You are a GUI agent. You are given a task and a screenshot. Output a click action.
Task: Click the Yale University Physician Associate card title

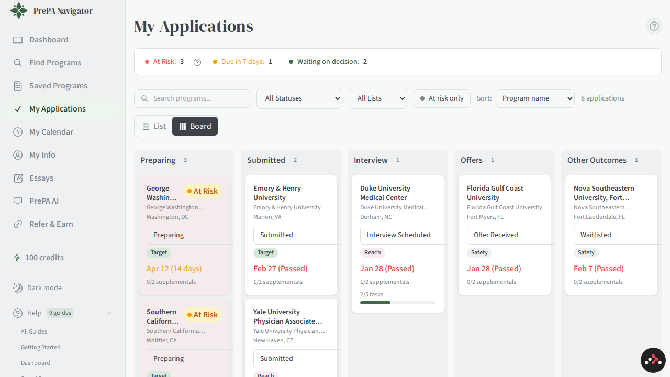pyautogui.click(x=288, y=317)
